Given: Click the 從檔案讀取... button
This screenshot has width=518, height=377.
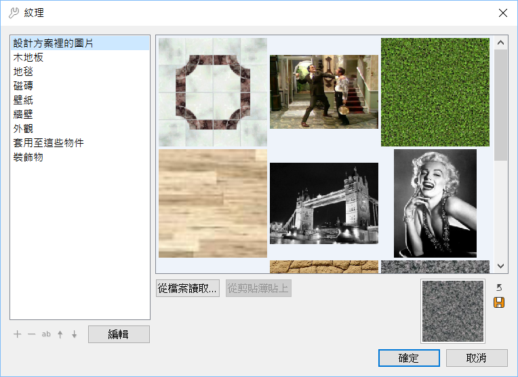Looking at the screenshot, I should pyautogui.click(x=187, y=289).
